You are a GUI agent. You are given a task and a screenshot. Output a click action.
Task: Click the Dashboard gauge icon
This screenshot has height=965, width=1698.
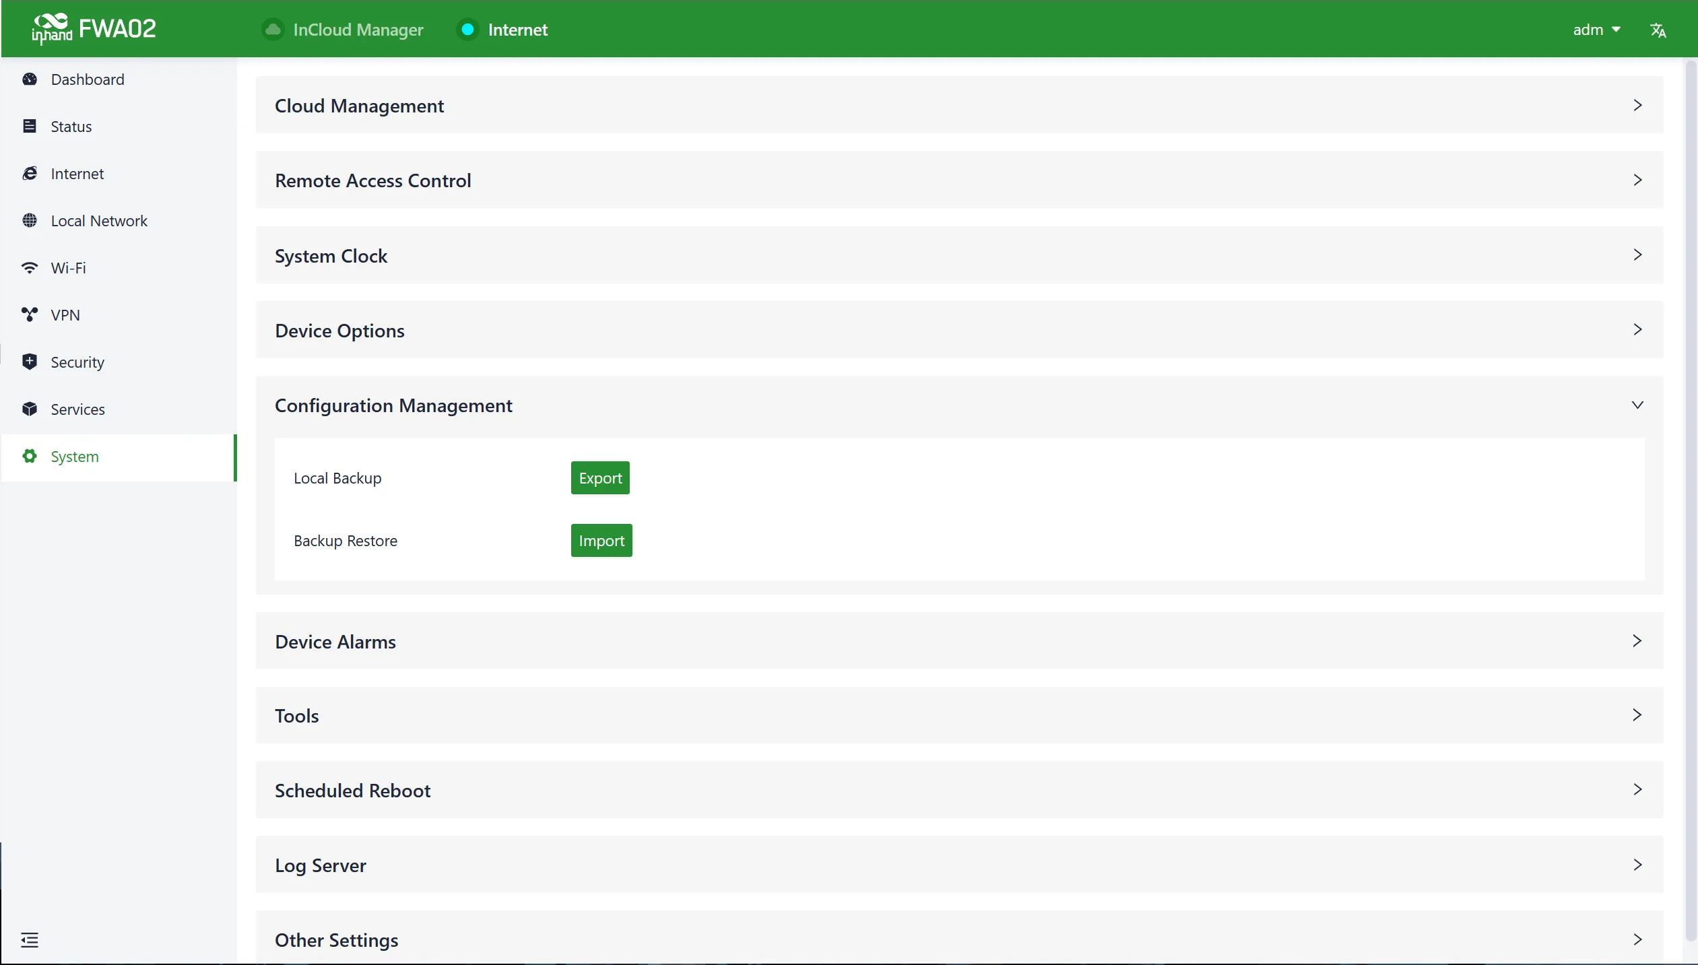(x=30, y=79)
